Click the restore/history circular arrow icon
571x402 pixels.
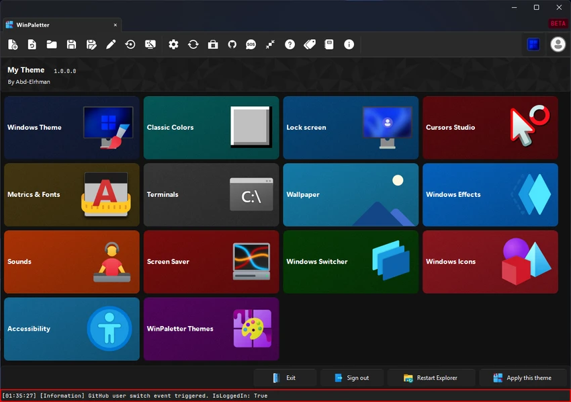click(x=130, y=44)
